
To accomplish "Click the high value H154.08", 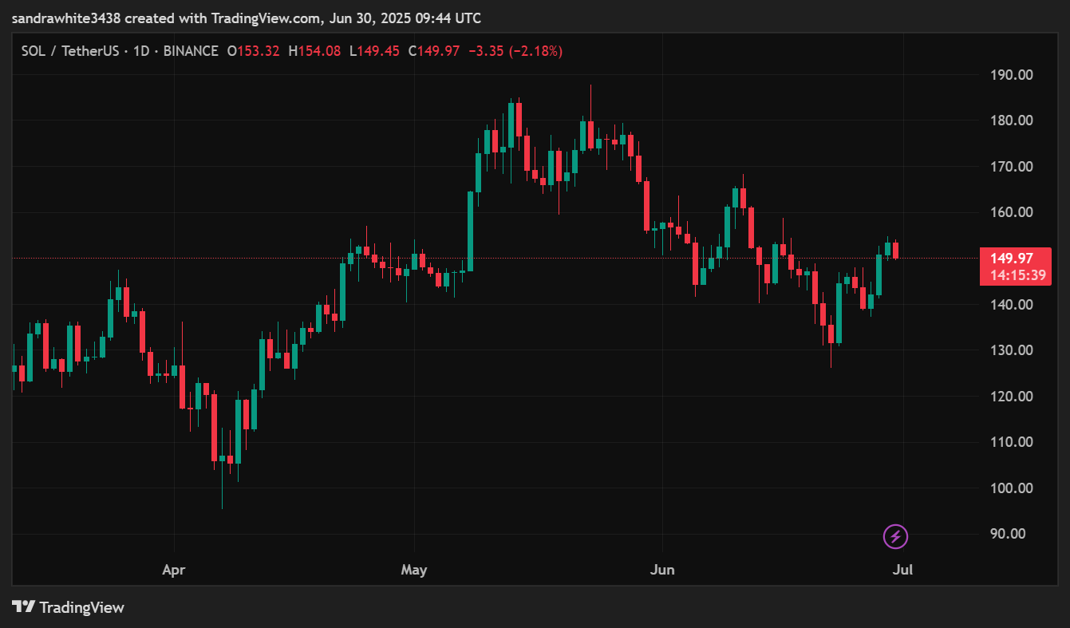I will click(x=314, y=51).
